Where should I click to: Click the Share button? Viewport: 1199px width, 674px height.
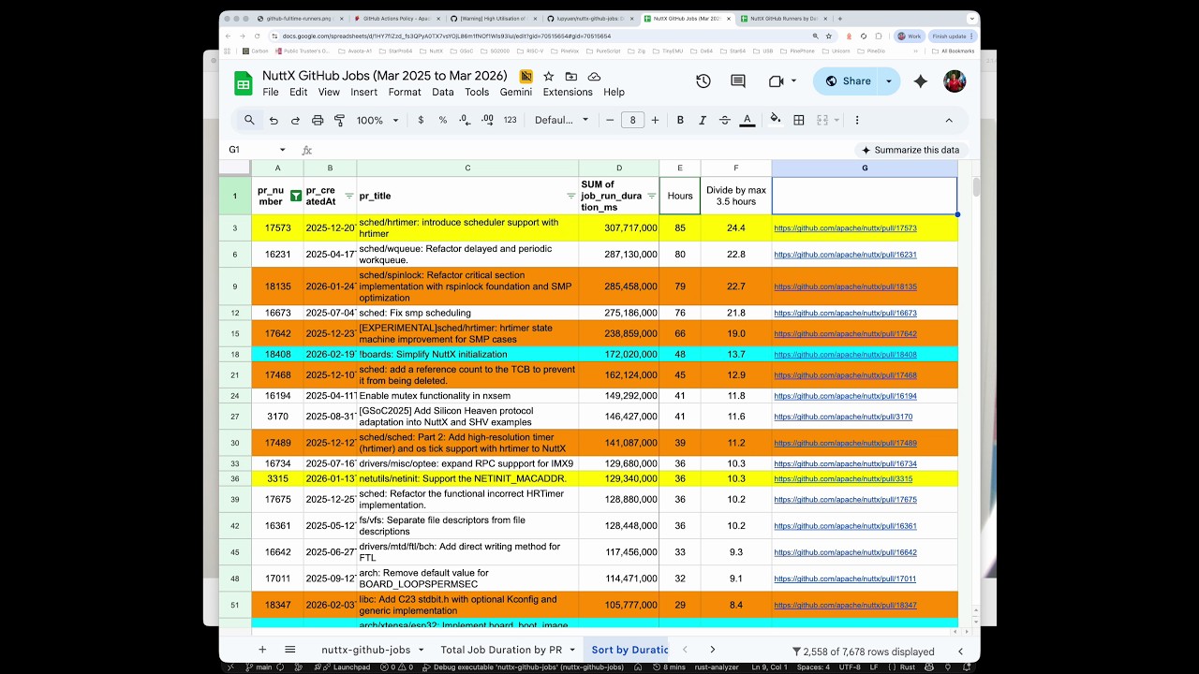(x=847, y=81)
